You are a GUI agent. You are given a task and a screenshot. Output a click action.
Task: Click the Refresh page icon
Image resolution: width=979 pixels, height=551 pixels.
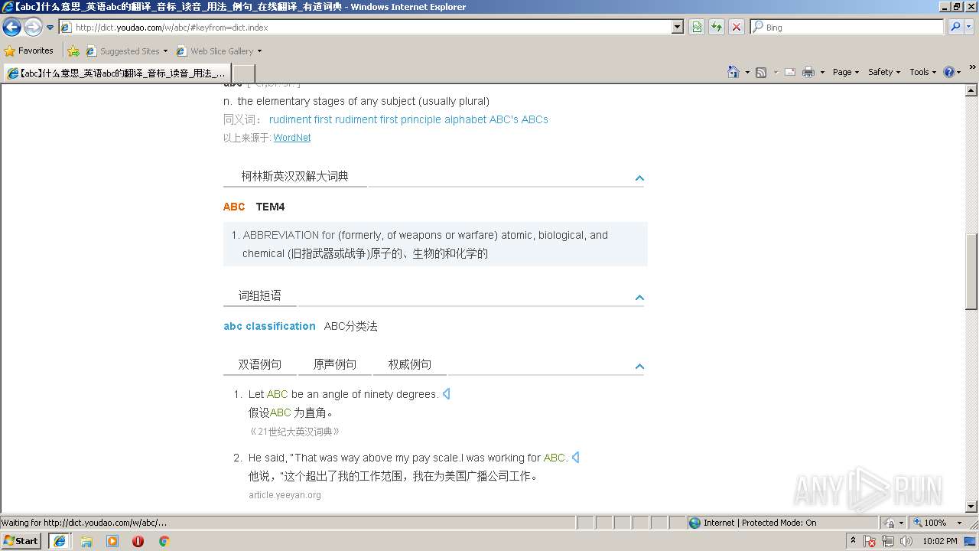pyautogui.click(x=717, y=28)
